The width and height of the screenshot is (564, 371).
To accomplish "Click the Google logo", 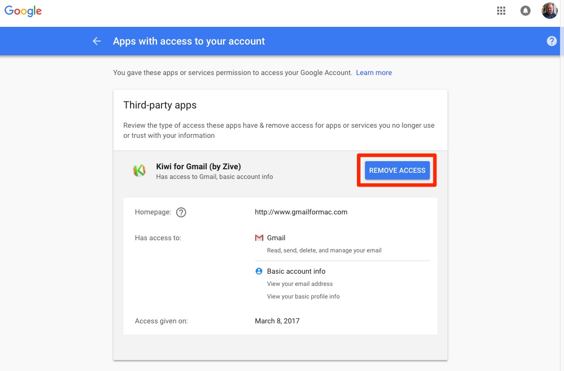I will pyautogui.click(x=23, y=11).
